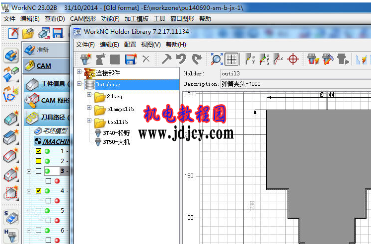Click the gray square stop icon
The width and height of the screenshot is (371, 244).
[115, 60]
